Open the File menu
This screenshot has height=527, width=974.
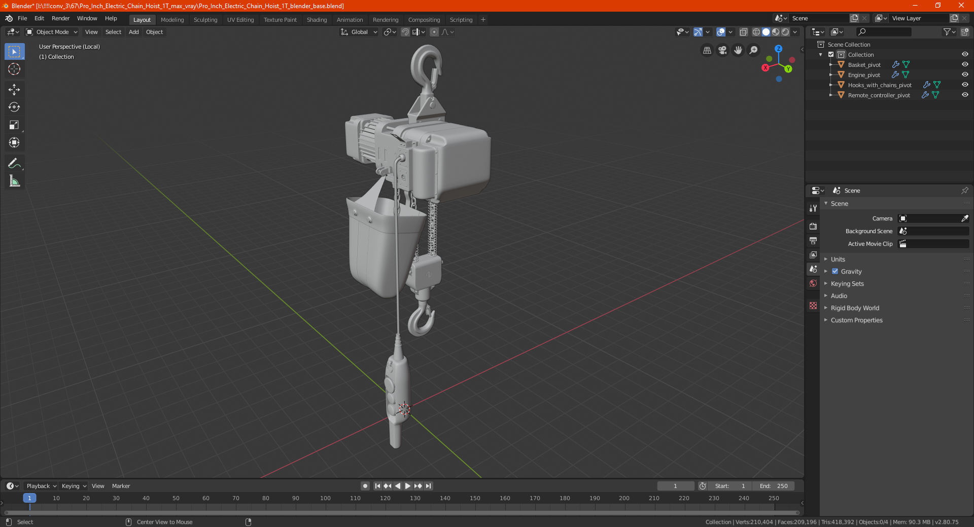pos(22,18)
